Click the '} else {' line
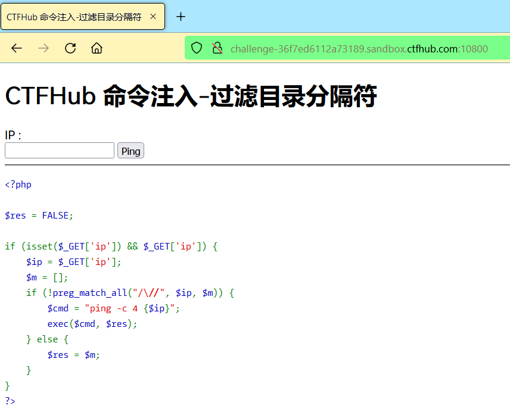Screen dimensions: 510x415 pyautogui.click(x=47, y=339)
